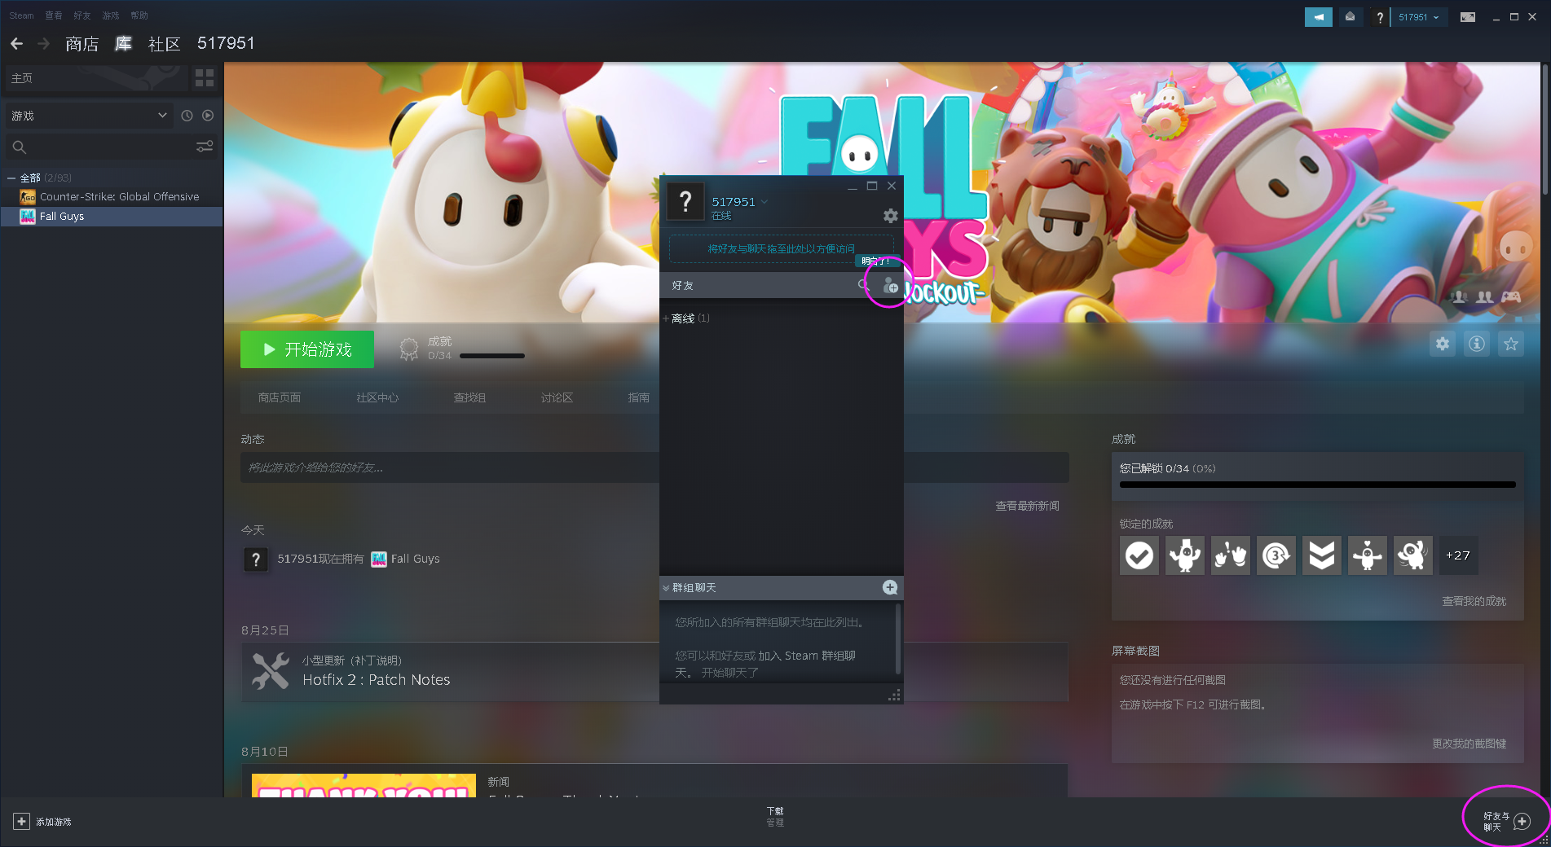Viewport: 1551px width, 847px height.
Task: Click the achievement progress bar near play button
Action: [492, 356]
